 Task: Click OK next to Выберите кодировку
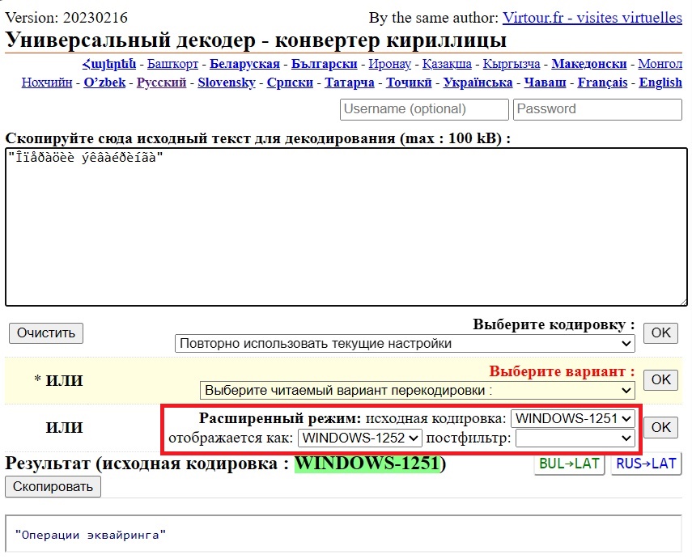click(x=661, y=332)
